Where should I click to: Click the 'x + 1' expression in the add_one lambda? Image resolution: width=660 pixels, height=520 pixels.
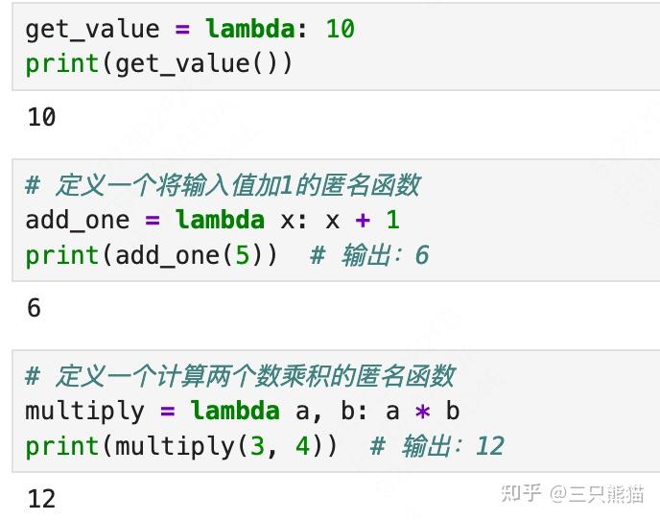click(362, 220)
